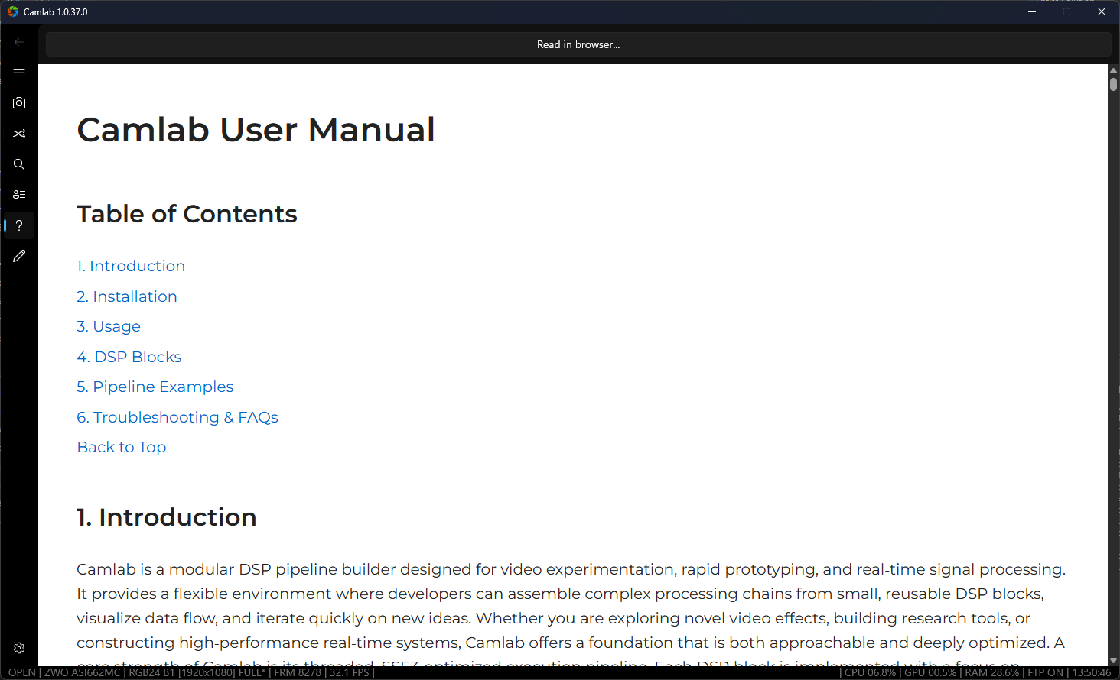Click the Back to Top link

click(122, 447)
